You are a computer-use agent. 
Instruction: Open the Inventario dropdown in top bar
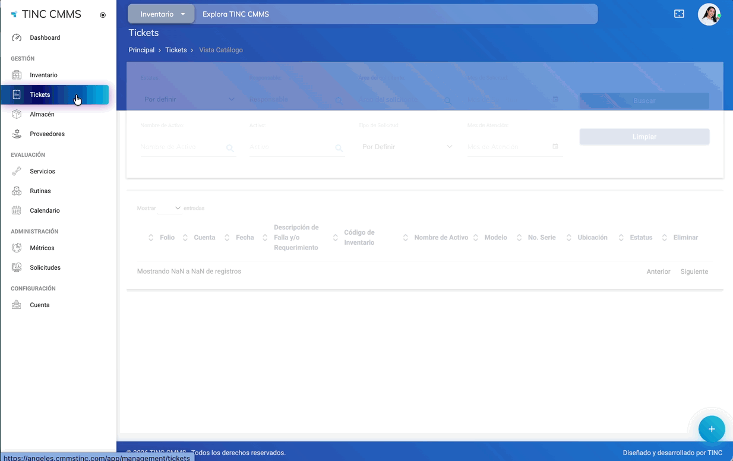pyautogui.click(x=162, y=14)
